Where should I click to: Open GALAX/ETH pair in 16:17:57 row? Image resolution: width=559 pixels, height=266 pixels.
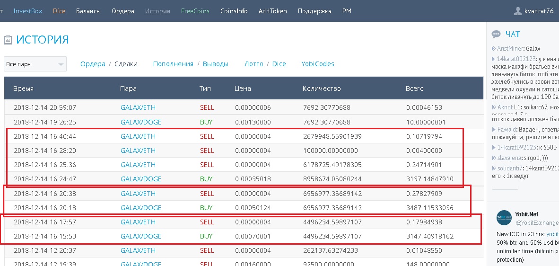(x=138, y=222)
